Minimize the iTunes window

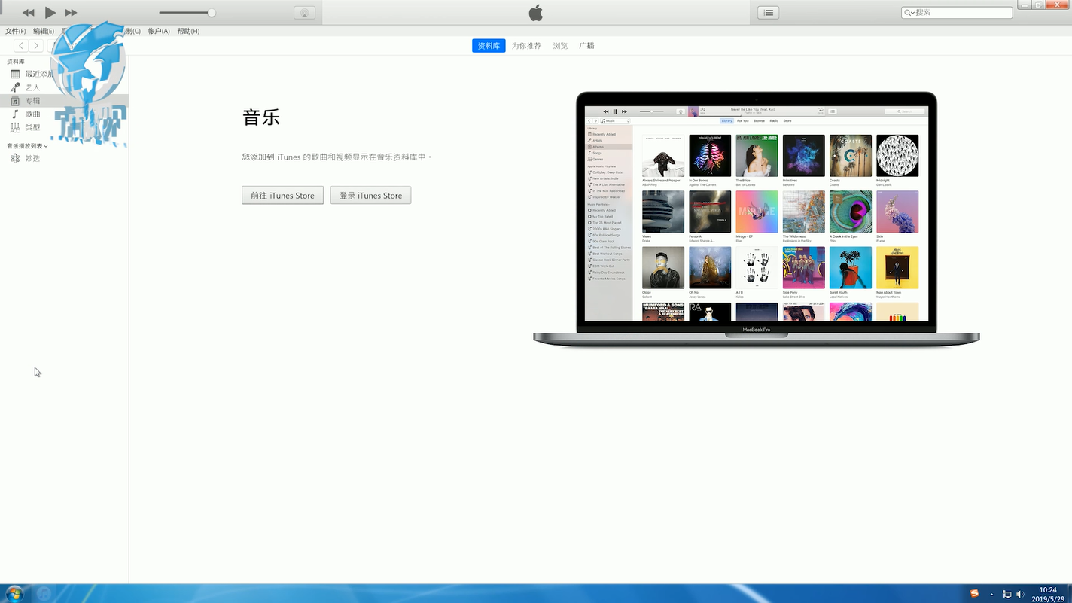pyautogui.click(x=1023, y=5)
